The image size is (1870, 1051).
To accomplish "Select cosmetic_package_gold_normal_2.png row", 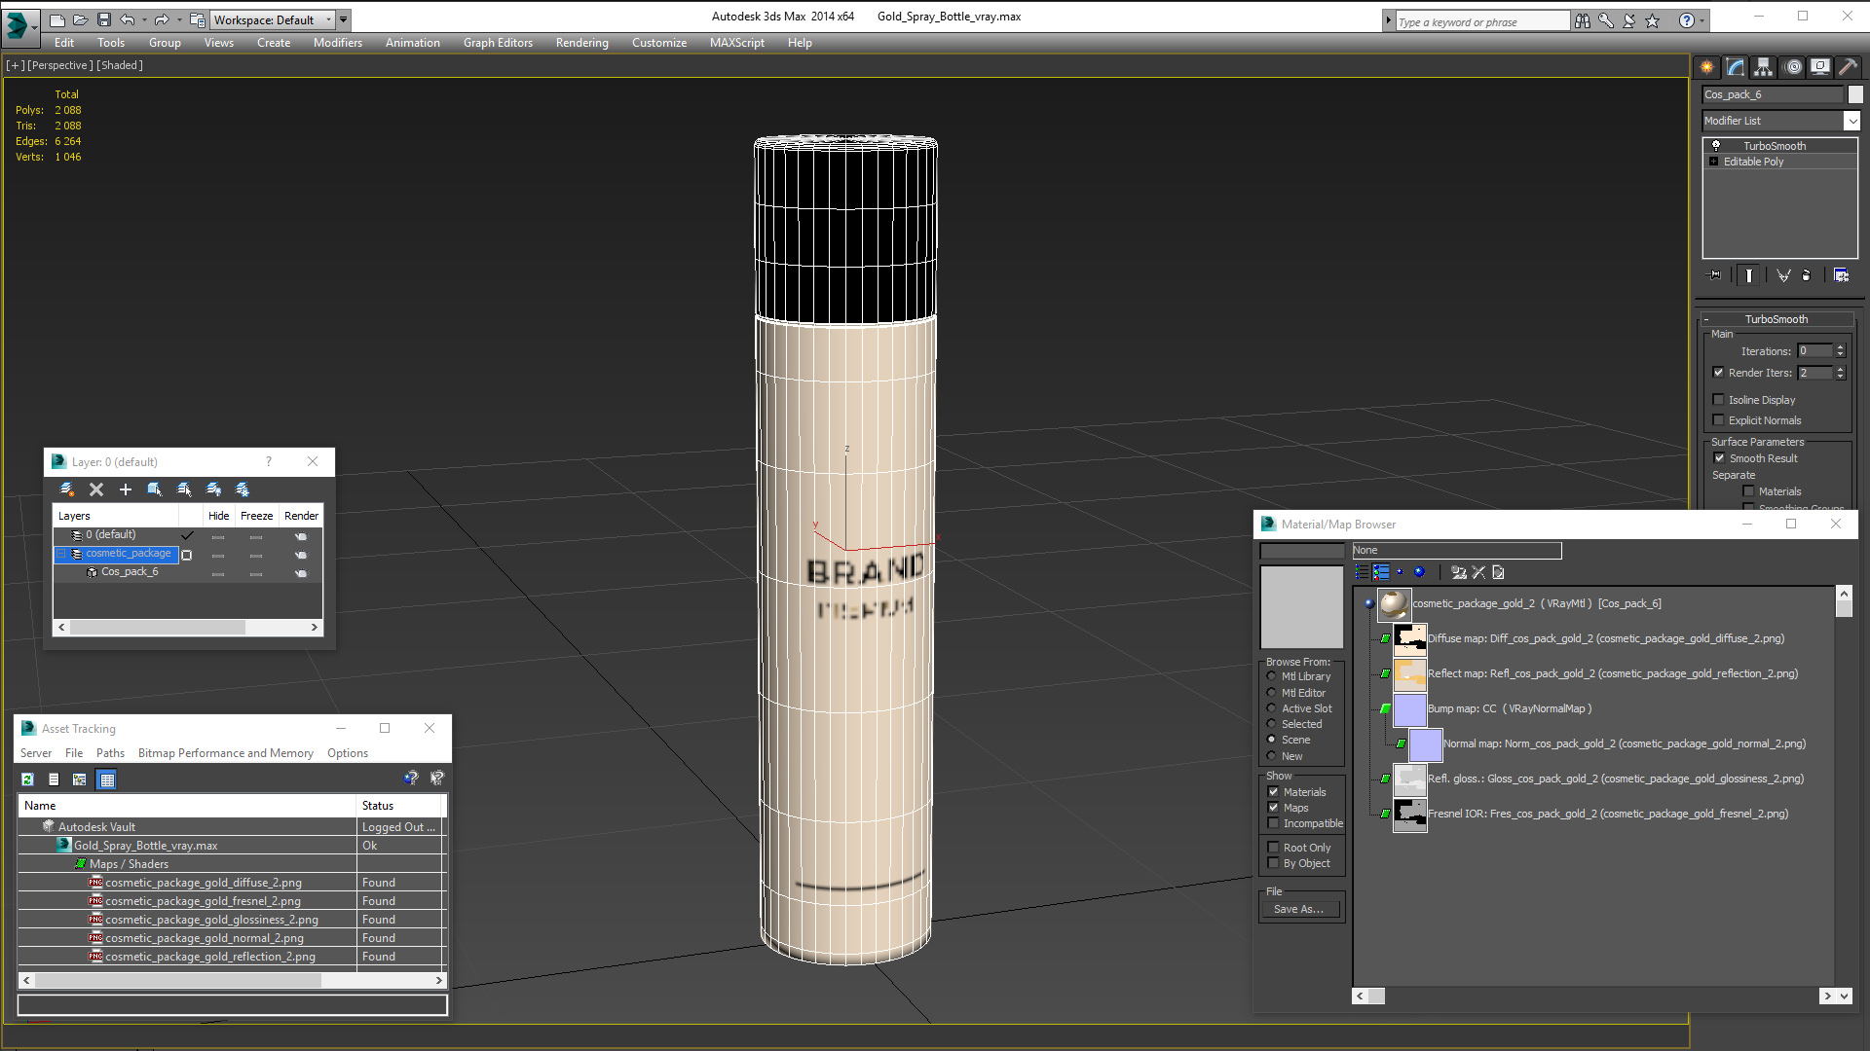I will click(232, 938).
